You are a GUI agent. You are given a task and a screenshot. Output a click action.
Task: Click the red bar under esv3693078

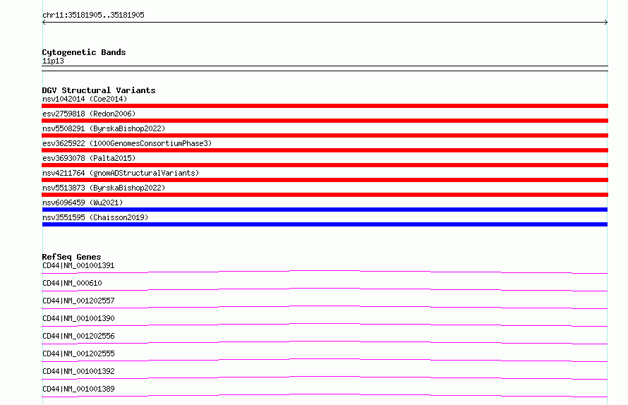pos(325,165)
